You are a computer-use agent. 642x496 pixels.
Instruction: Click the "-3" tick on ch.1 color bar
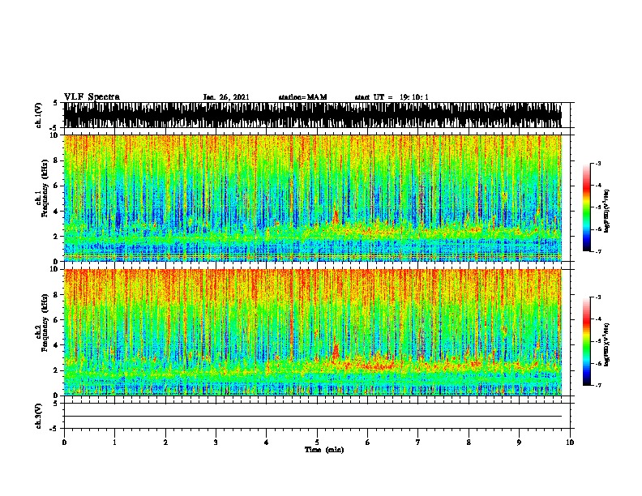coord(597,163)
